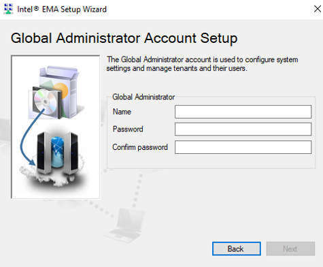
Task: Click the blue globe between the servers
Action: pos(57,152)
